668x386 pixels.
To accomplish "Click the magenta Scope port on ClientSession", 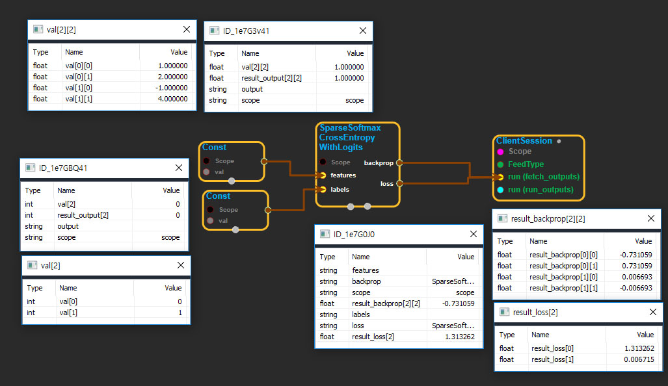I will click(x=500, y=151).
